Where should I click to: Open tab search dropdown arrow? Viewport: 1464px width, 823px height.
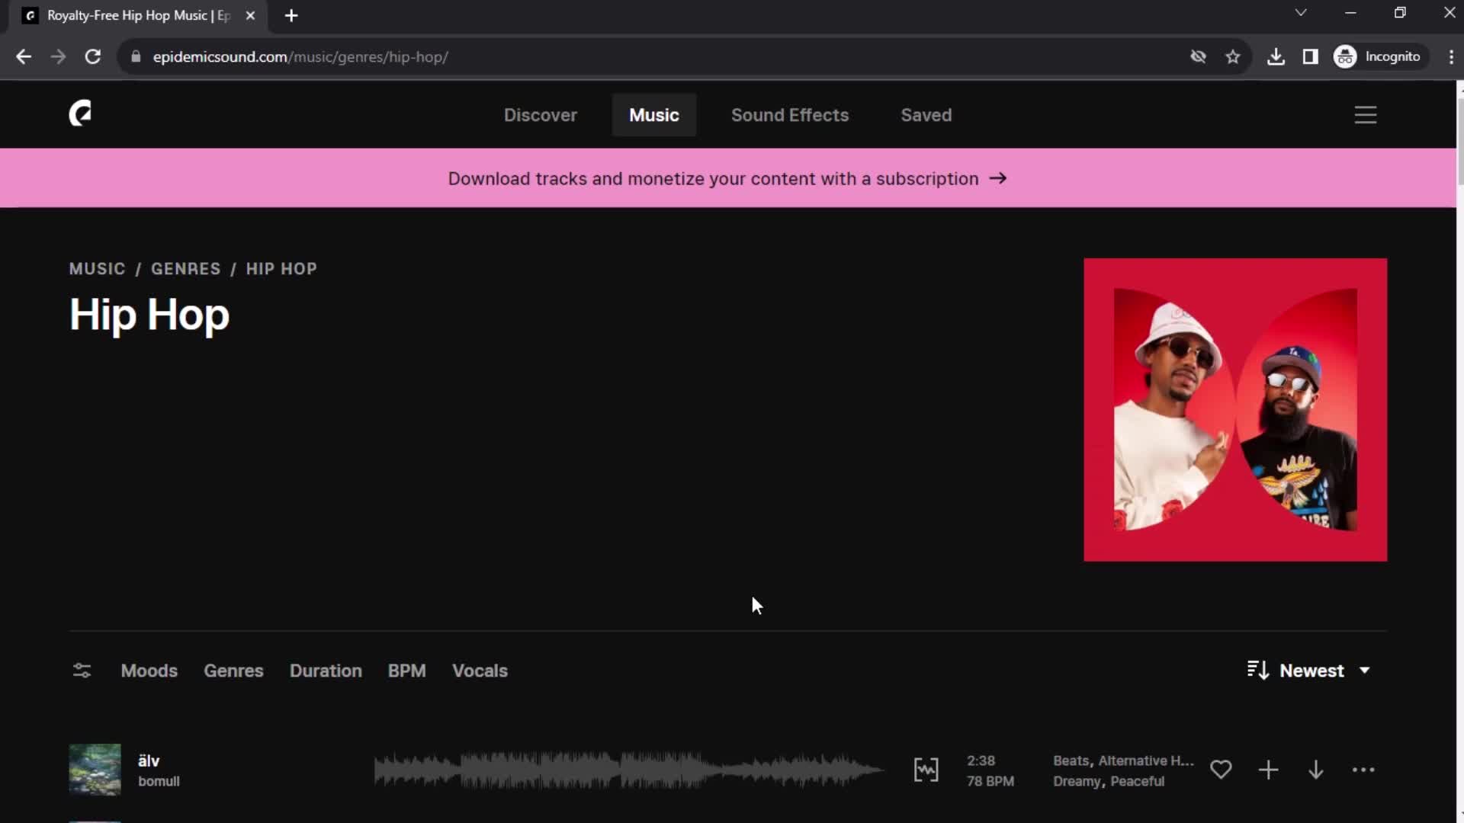pos(1301,13)
